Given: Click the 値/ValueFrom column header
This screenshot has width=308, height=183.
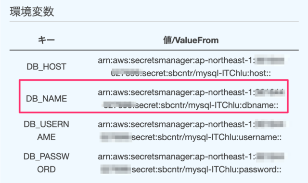Looking at the screenshot, I should [191, 40].
